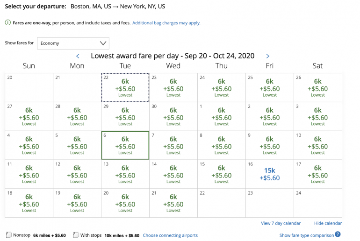The image size is (360, 241).
Task: Choose the 15k fare on October 16
Action: pyautogui.click(x=270, y=174)
